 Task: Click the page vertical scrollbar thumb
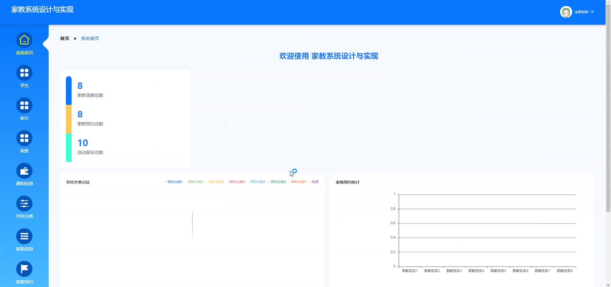click(x=608, y=108)
